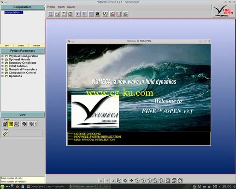The image size is (236, 189).
Task: Toggle the highlighted yellow cube view icon
Action: [11, 124]
